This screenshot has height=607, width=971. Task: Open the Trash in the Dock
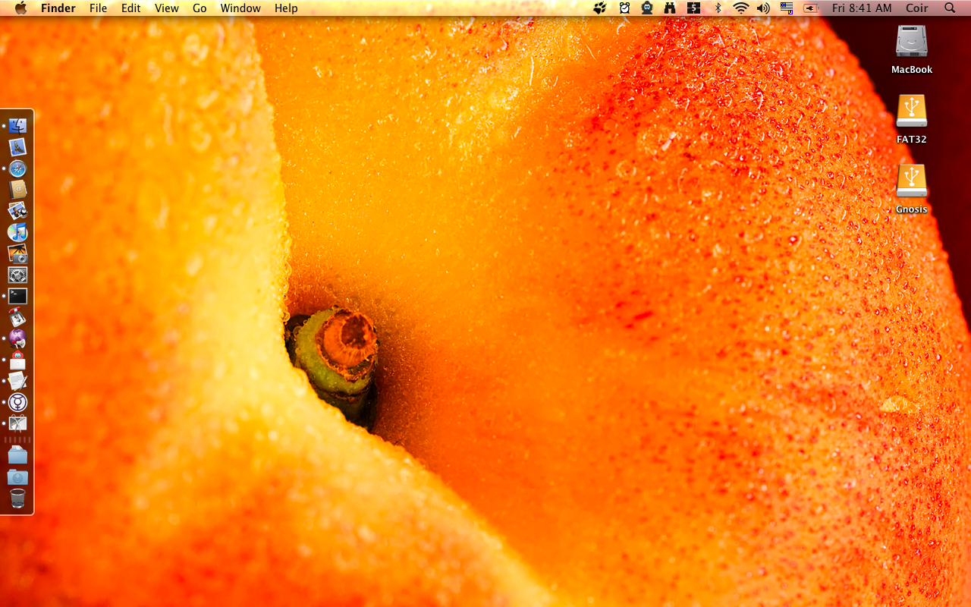click(x=17, y=499)
